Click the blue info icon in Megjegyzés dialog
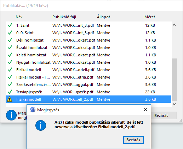Image resolution: width=183 pixels, height=149 pixels. 41,125
